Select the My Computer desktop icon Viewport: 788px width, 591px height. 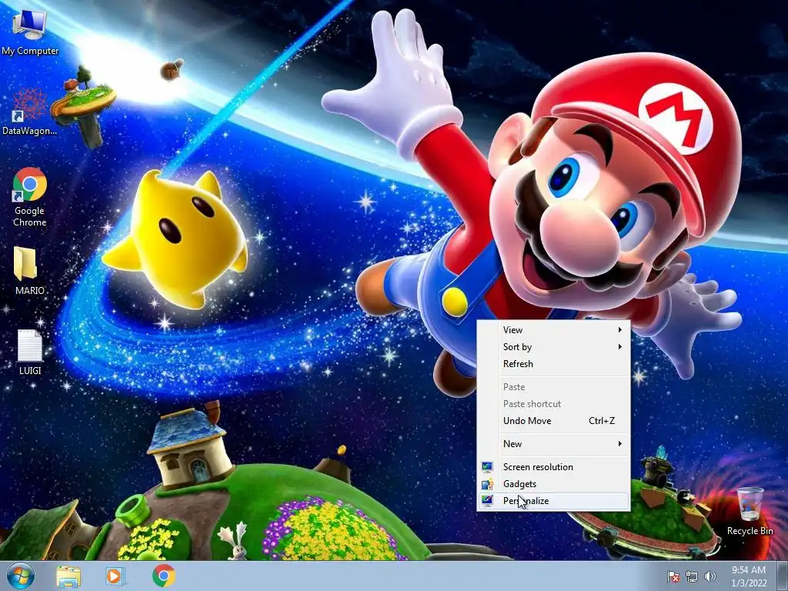click(x=30, y=32)
